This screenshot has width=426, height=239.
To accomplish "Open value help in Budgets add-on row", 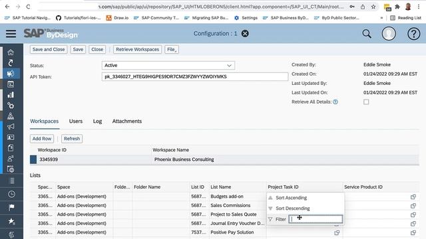I will pyautogui.click(x=413, y=197).
